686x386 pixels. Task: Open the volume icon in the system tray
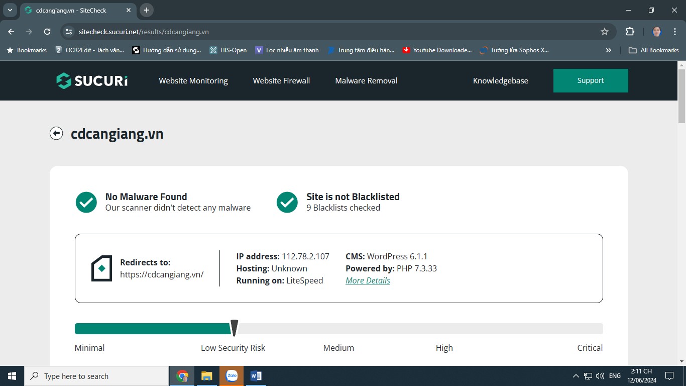coord(600,376)
